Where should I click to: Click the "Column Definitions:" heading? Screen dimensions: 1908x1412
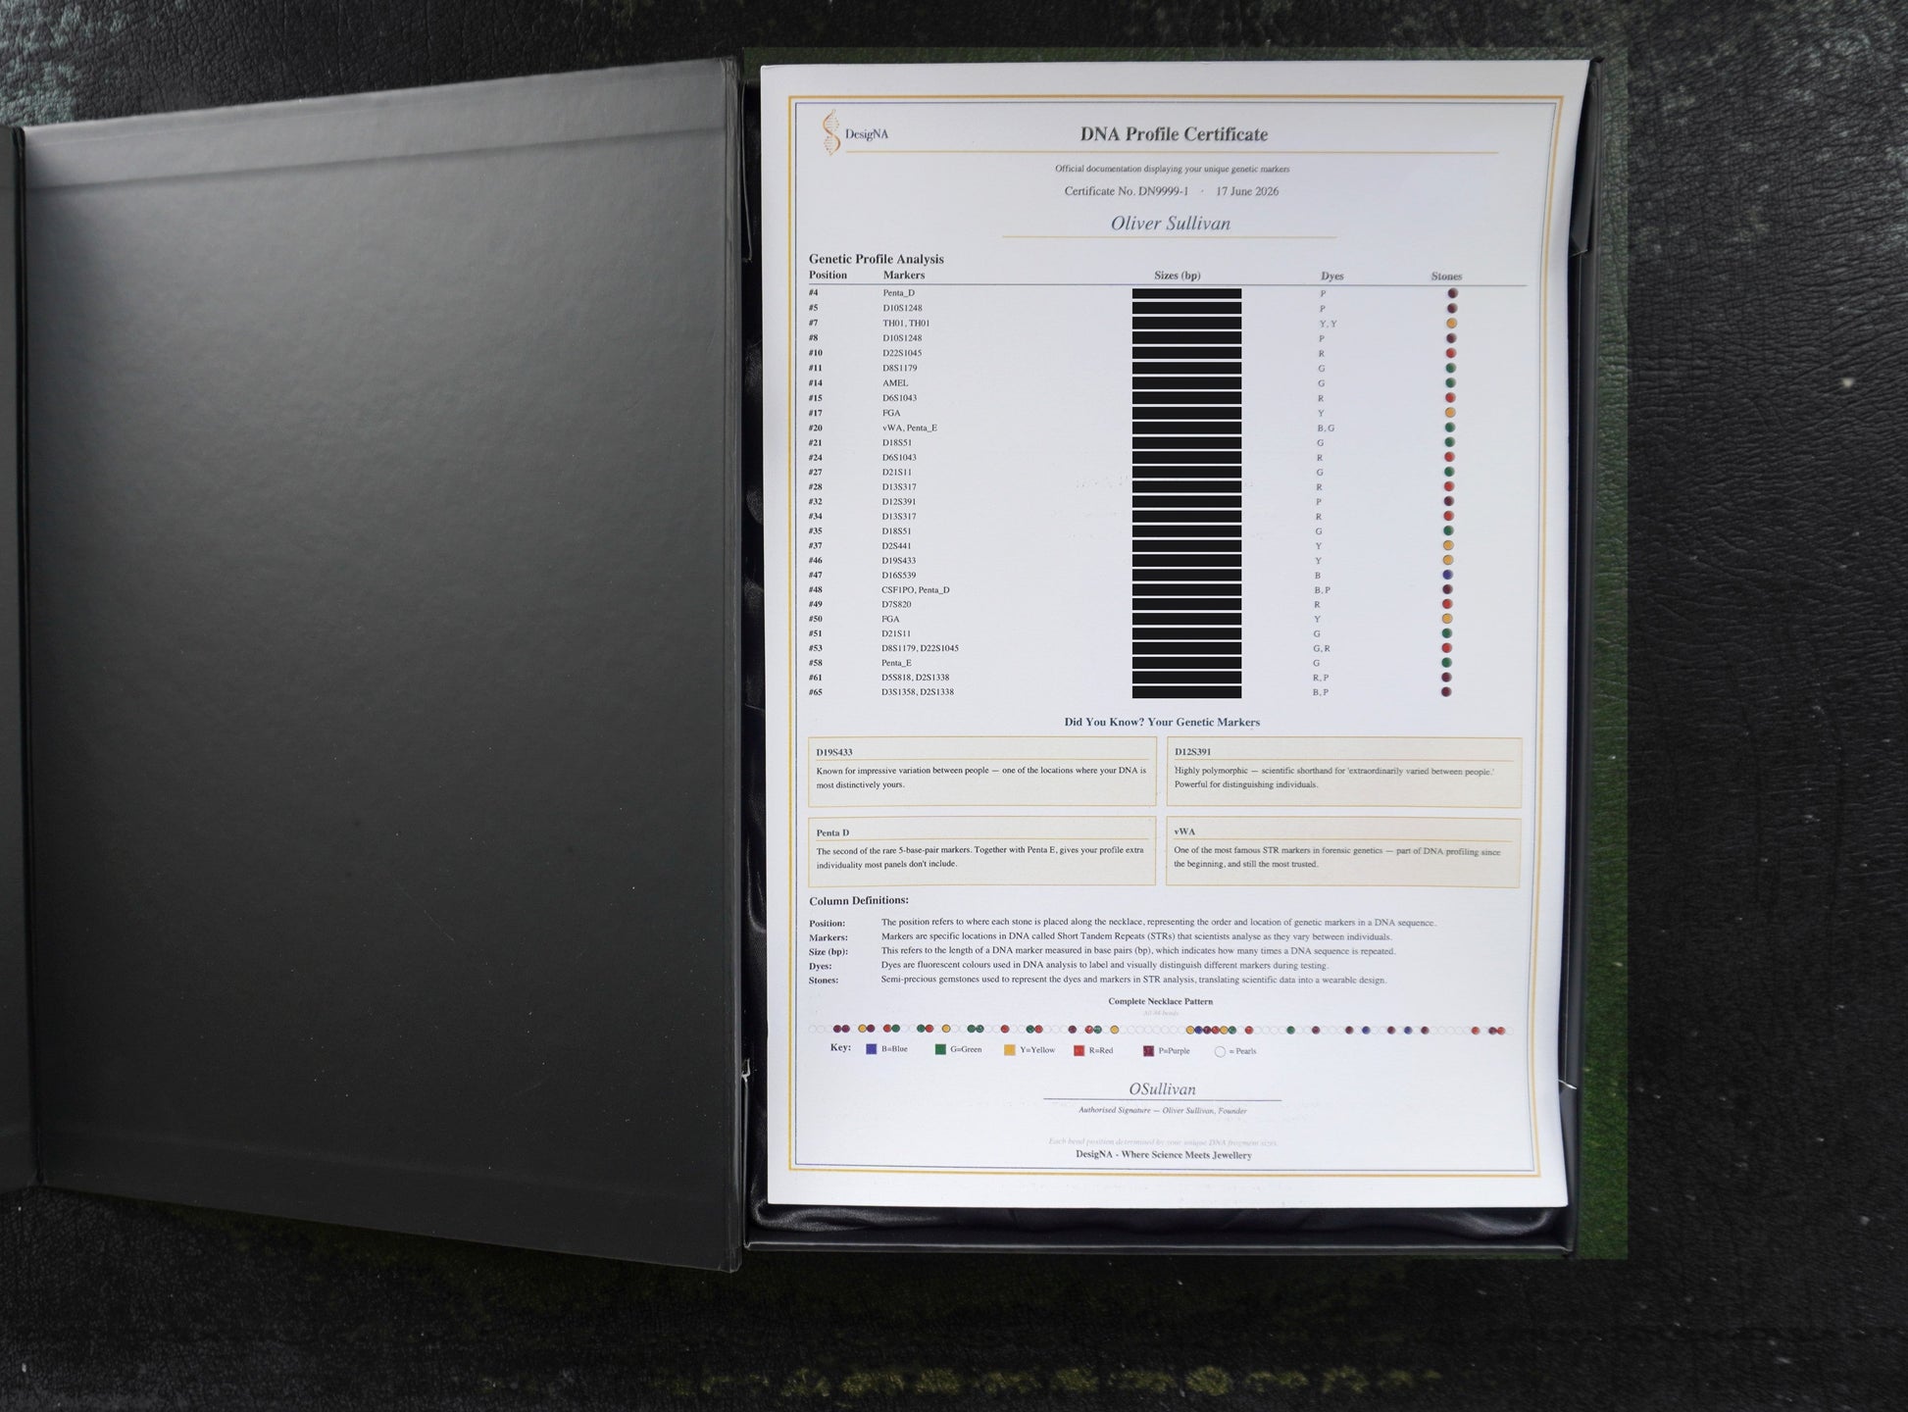pos(858,900)
